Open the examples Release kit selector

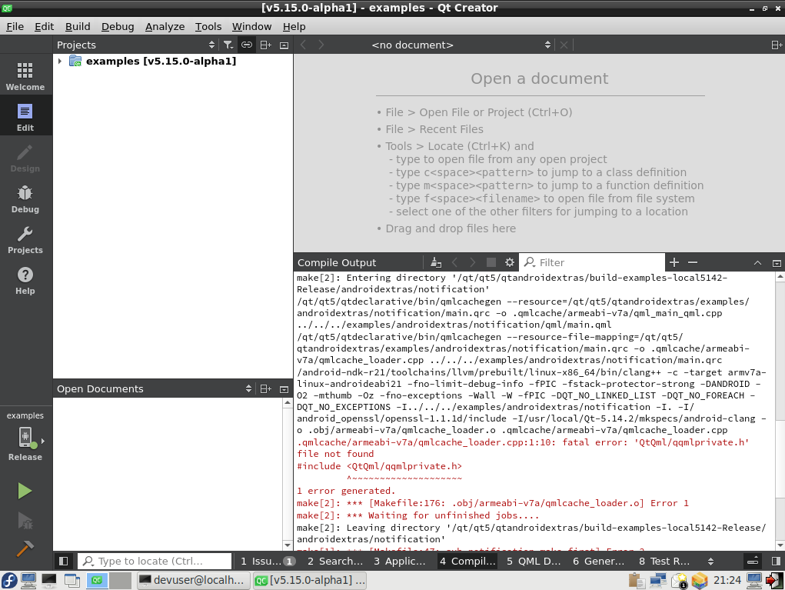pos(25,437)
